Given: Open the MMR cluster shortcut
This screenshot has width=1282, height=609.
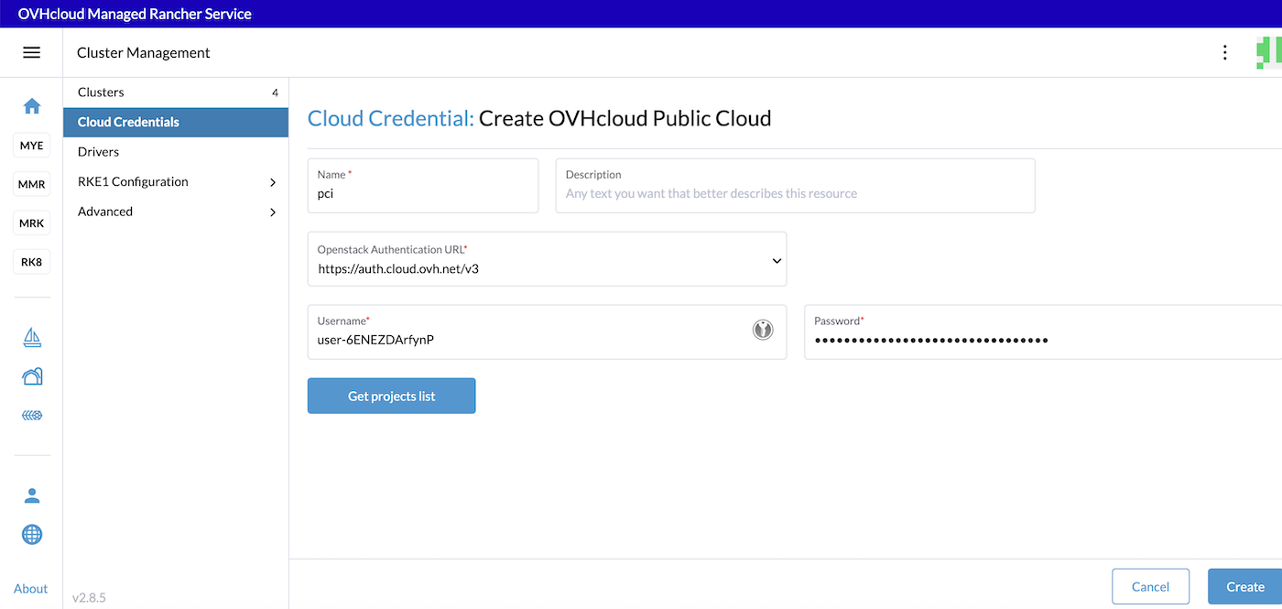Looking at the screenshot, I should pos(31,183).
